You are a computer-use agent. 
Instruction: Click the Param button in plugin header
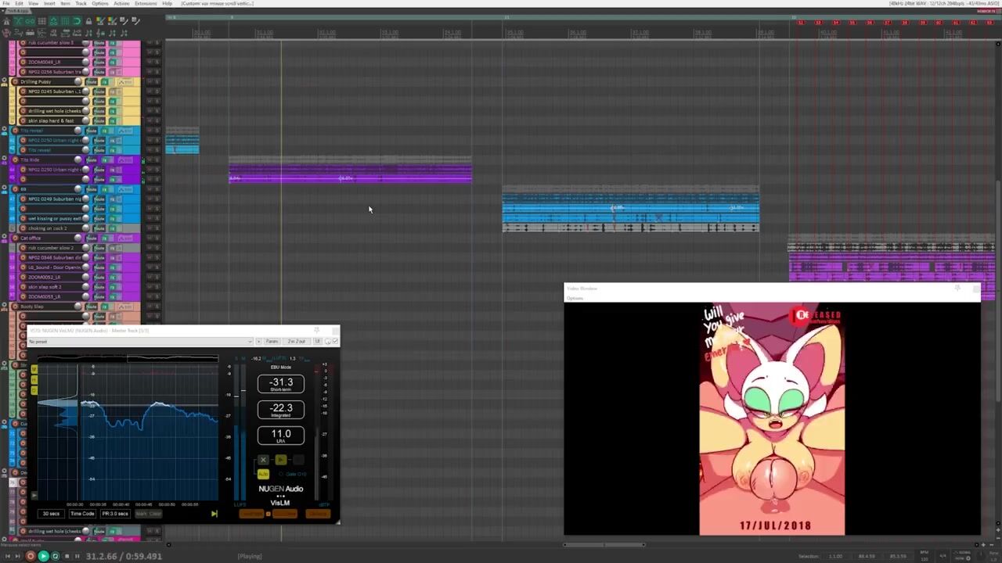pos(272,342)
